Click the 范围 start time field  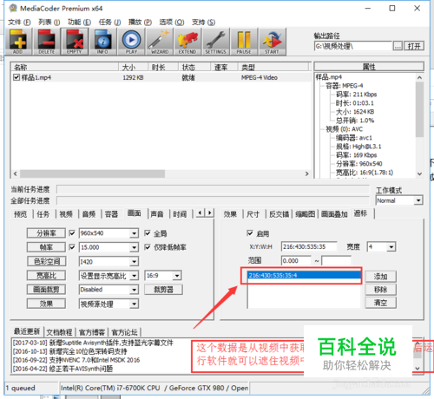(x=296, y=261)
